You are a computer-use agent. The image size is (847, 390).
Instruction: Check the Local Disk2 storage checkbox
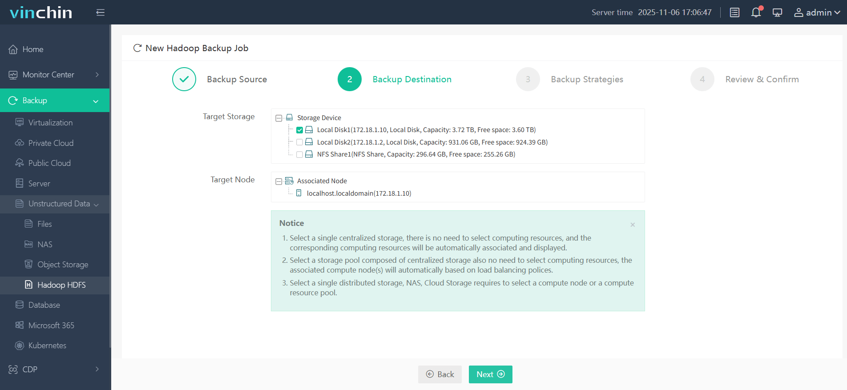[299, 142]
